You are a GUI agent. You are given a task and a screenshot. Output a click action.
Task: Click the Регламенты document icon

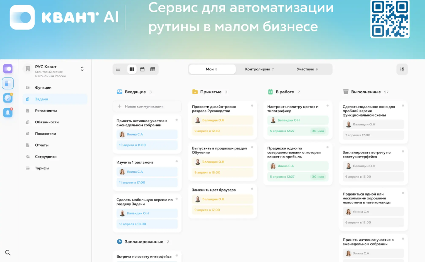[x=28, y=111]
